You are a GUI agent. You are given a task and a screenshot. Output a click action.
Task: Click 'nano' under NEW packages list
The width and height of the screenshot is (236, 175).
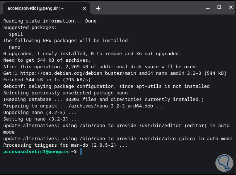[x=15, y=47]
